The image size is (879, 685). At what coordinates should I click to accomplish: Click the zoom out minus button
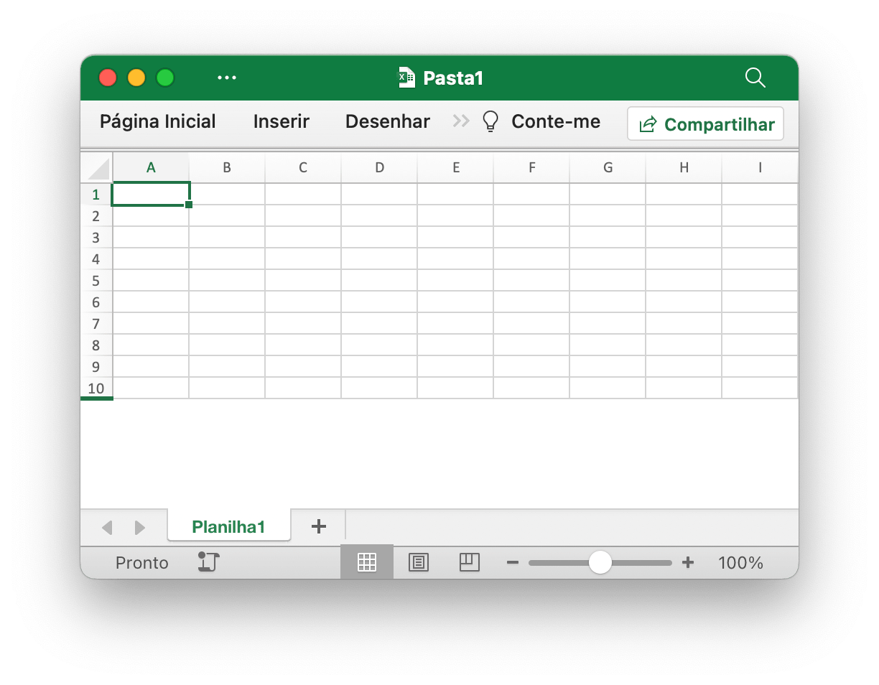point(512,562)
